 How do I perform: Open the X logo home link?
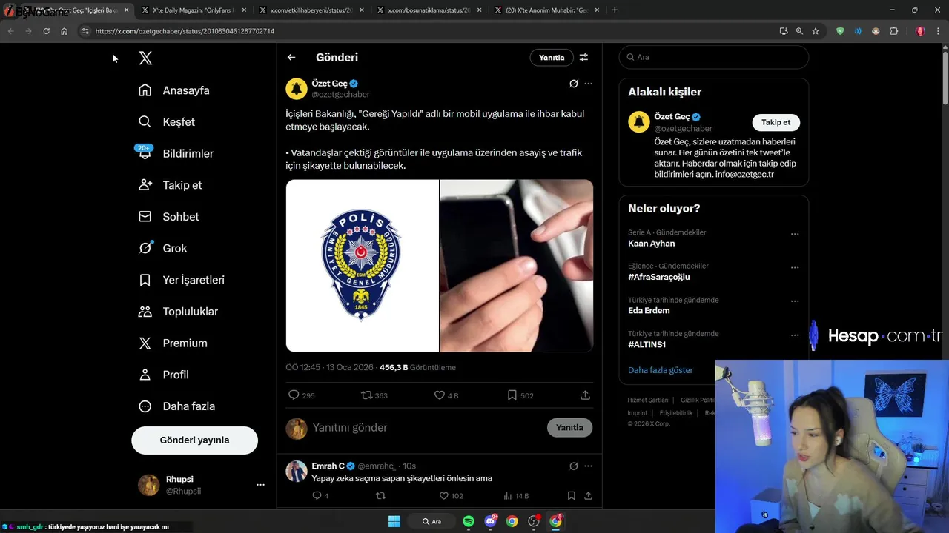(145, 58)
